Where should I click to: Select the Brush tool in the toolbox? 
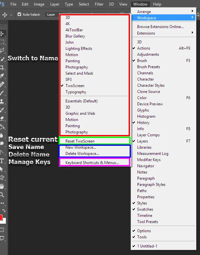(x=2, y=93)
